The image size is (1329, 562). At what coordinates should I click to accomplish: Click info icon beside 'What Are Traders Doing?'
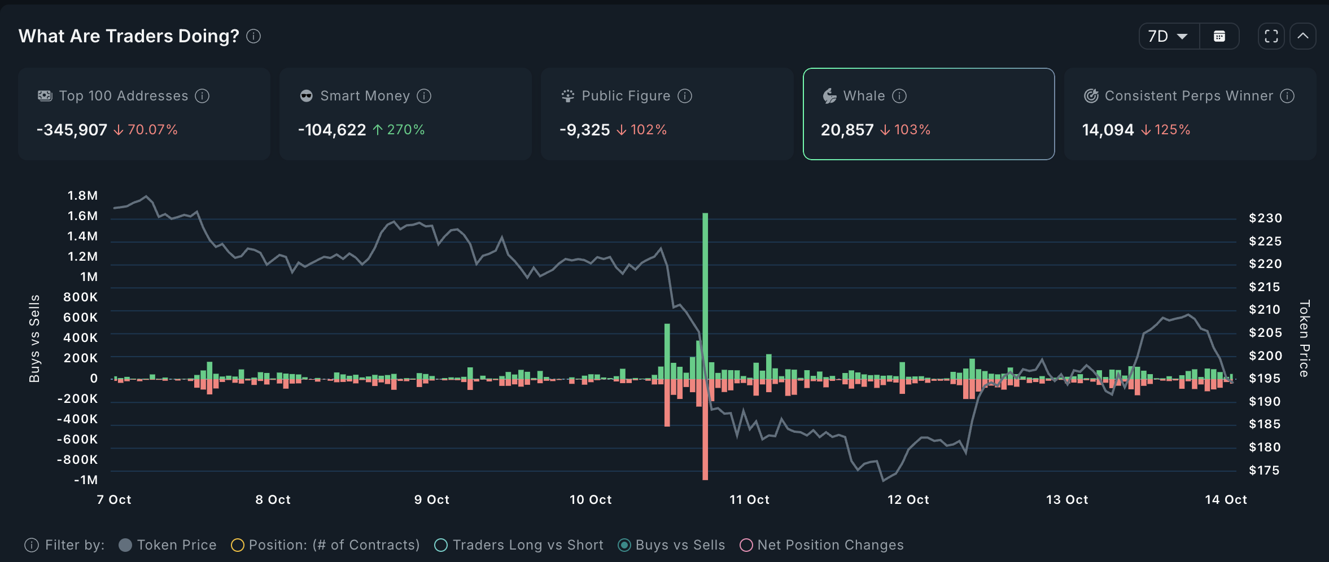point(253,36)
